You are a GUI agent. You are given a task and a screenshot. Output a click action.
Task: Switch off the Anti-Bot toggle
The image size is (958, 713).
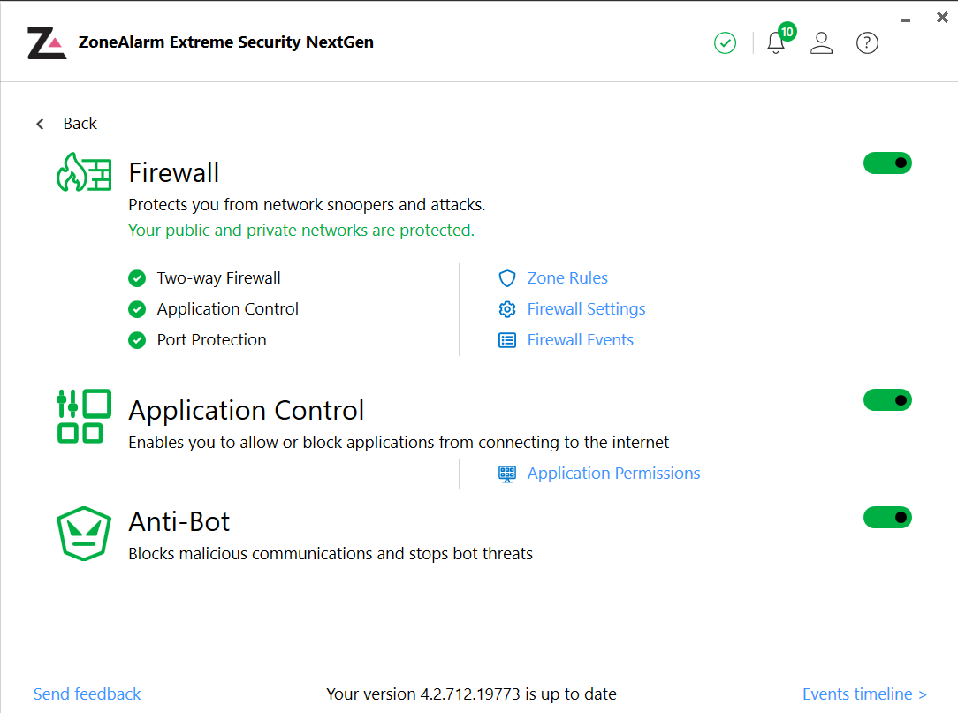coord(887,517)
